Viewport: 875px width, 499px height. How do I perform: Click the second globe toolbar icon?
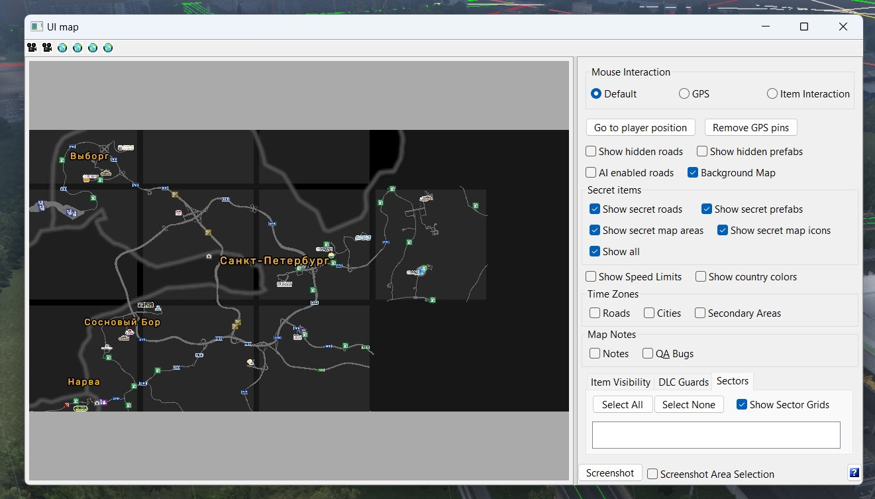tap(77, 48)
